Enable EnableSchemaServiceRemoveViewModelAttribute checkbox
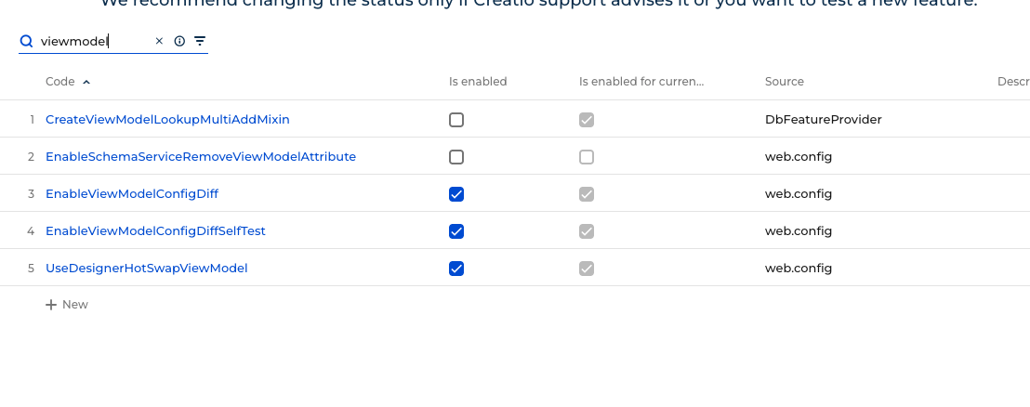 point(456,157)
